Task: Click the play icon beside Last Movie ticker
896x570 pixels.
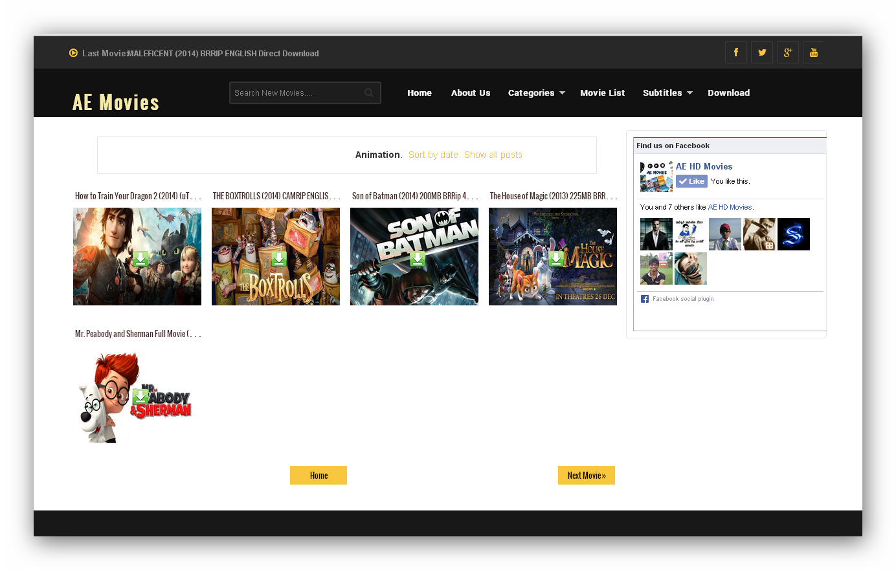Action: coord(73,52)
